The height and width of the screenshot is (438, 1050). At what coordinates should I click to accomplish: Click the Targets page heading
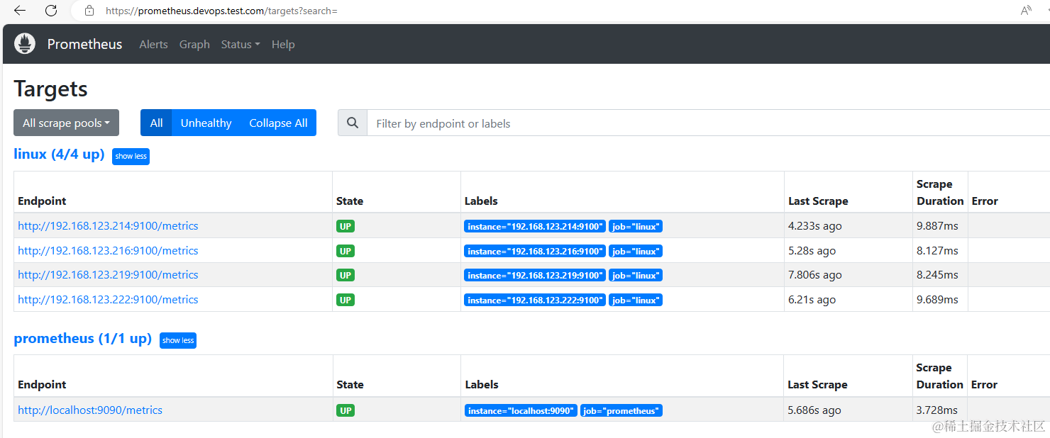click(x=51, y=89)
